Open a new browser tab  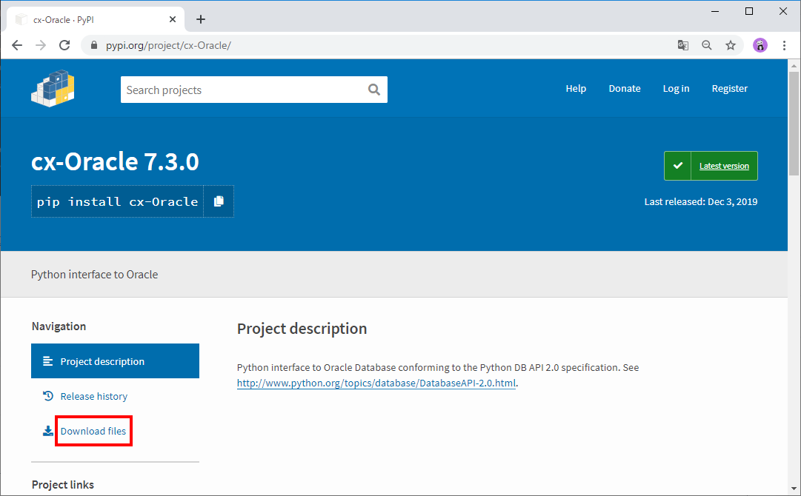[201, 19]
